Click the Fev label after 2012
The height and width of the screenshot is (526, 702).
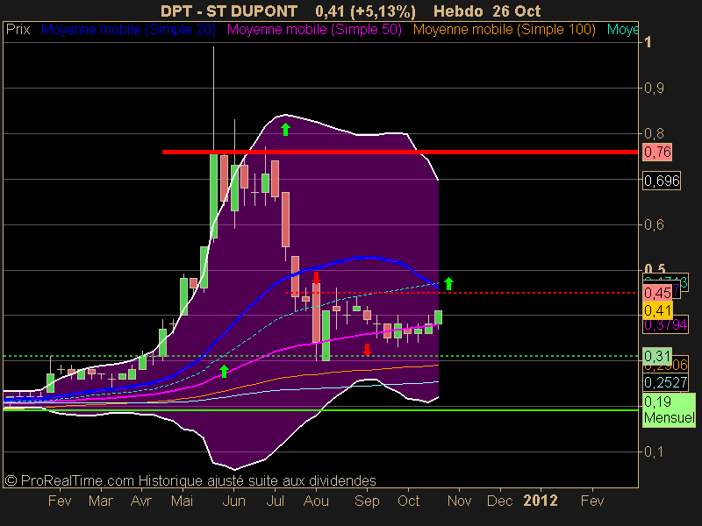point(592,501)
